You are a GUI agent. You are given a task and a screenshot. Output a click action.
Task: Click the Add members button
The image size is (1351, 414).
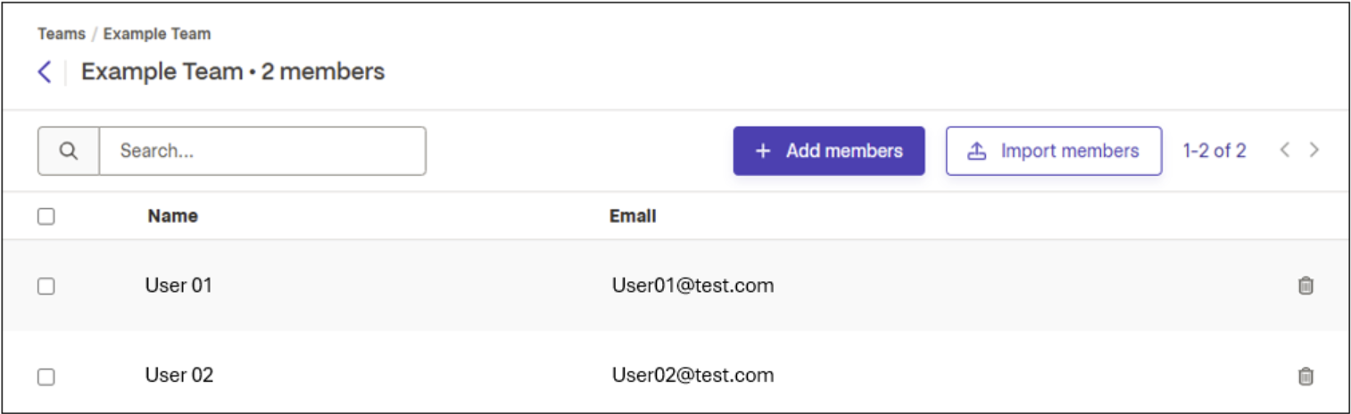tap(829, 151)
